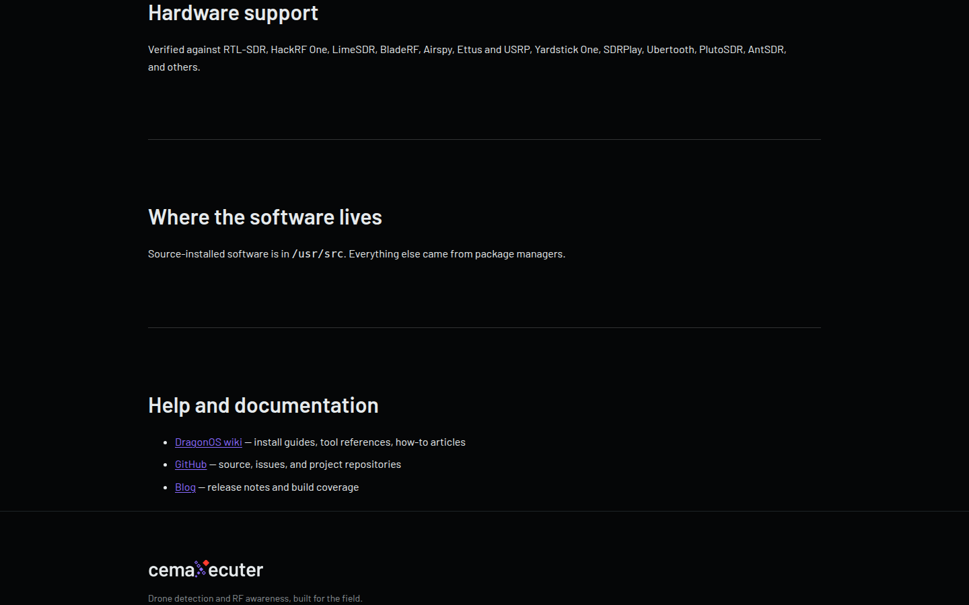Click the Drone detection and RF awareness tagline

(x=255, y=598)
